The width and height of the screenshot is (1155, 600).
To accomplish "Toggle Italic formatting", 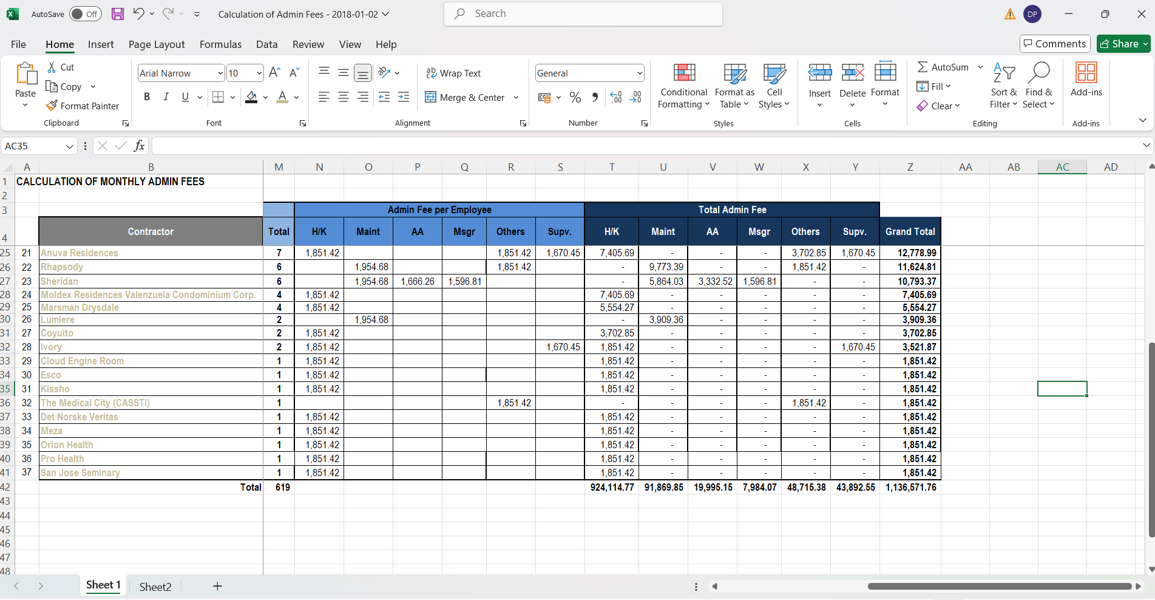I will (x=166, y=97).
